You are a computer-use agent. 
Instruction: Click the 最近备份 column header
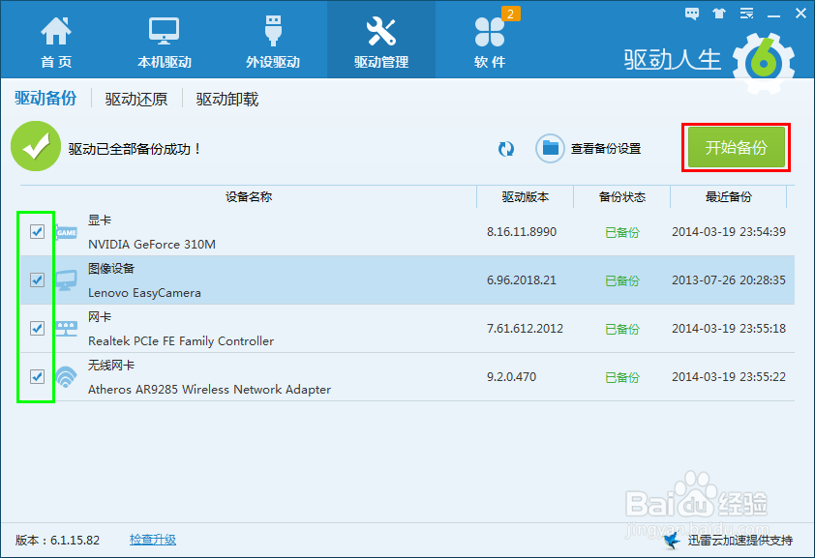click(x=728, y=196)
